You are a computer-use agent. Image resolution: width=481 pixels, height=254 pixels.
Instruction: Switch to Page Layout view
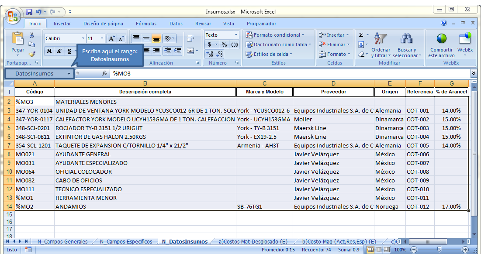(379, 250)
